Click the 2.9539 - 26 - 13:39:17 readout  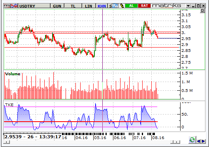tap(33, 137)
